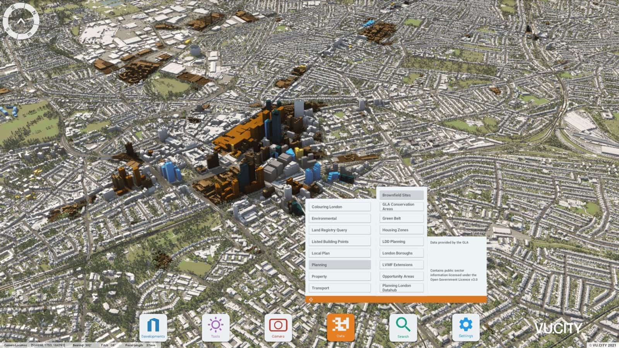The width and height of the screenshot is (619, 348).
Task: Click the Planning London Datahub button
Action: coord(401,287)
